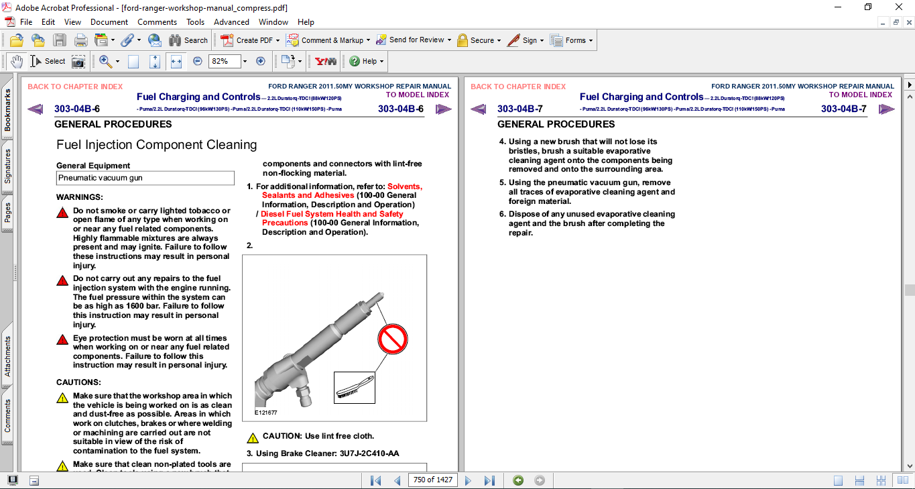The image size is (915, 489).
Task: Expand the Secure dropdown menu
Action: (499, 40)
